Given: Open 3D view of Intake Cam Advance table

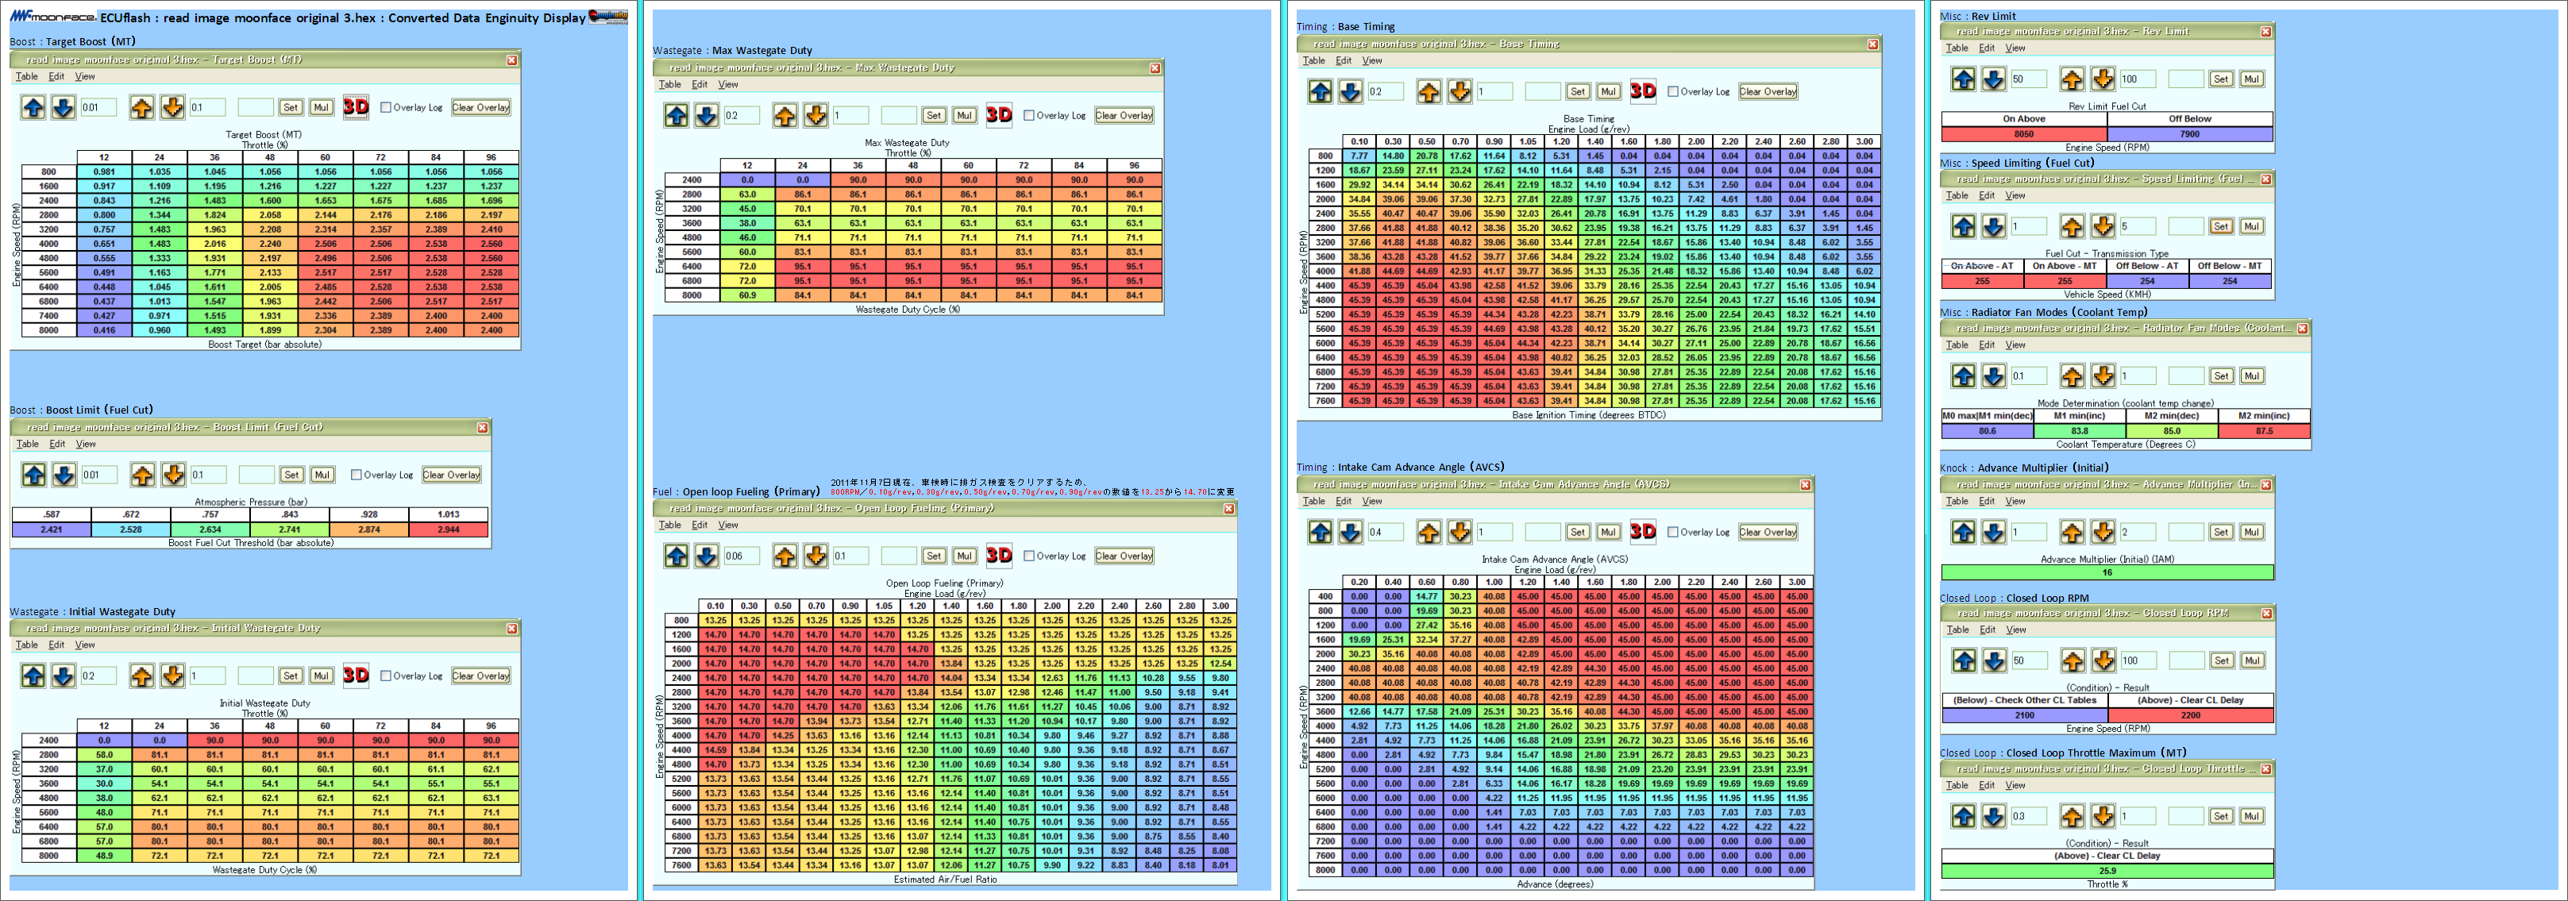Looking at the screenshot, I should (x=1642, y=532).
